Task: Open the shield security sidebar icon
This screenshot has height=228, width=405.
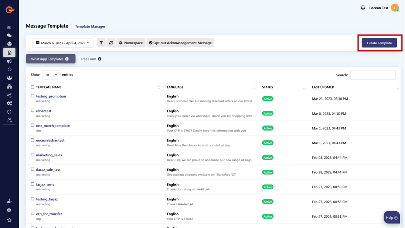Action: [9, 112]
